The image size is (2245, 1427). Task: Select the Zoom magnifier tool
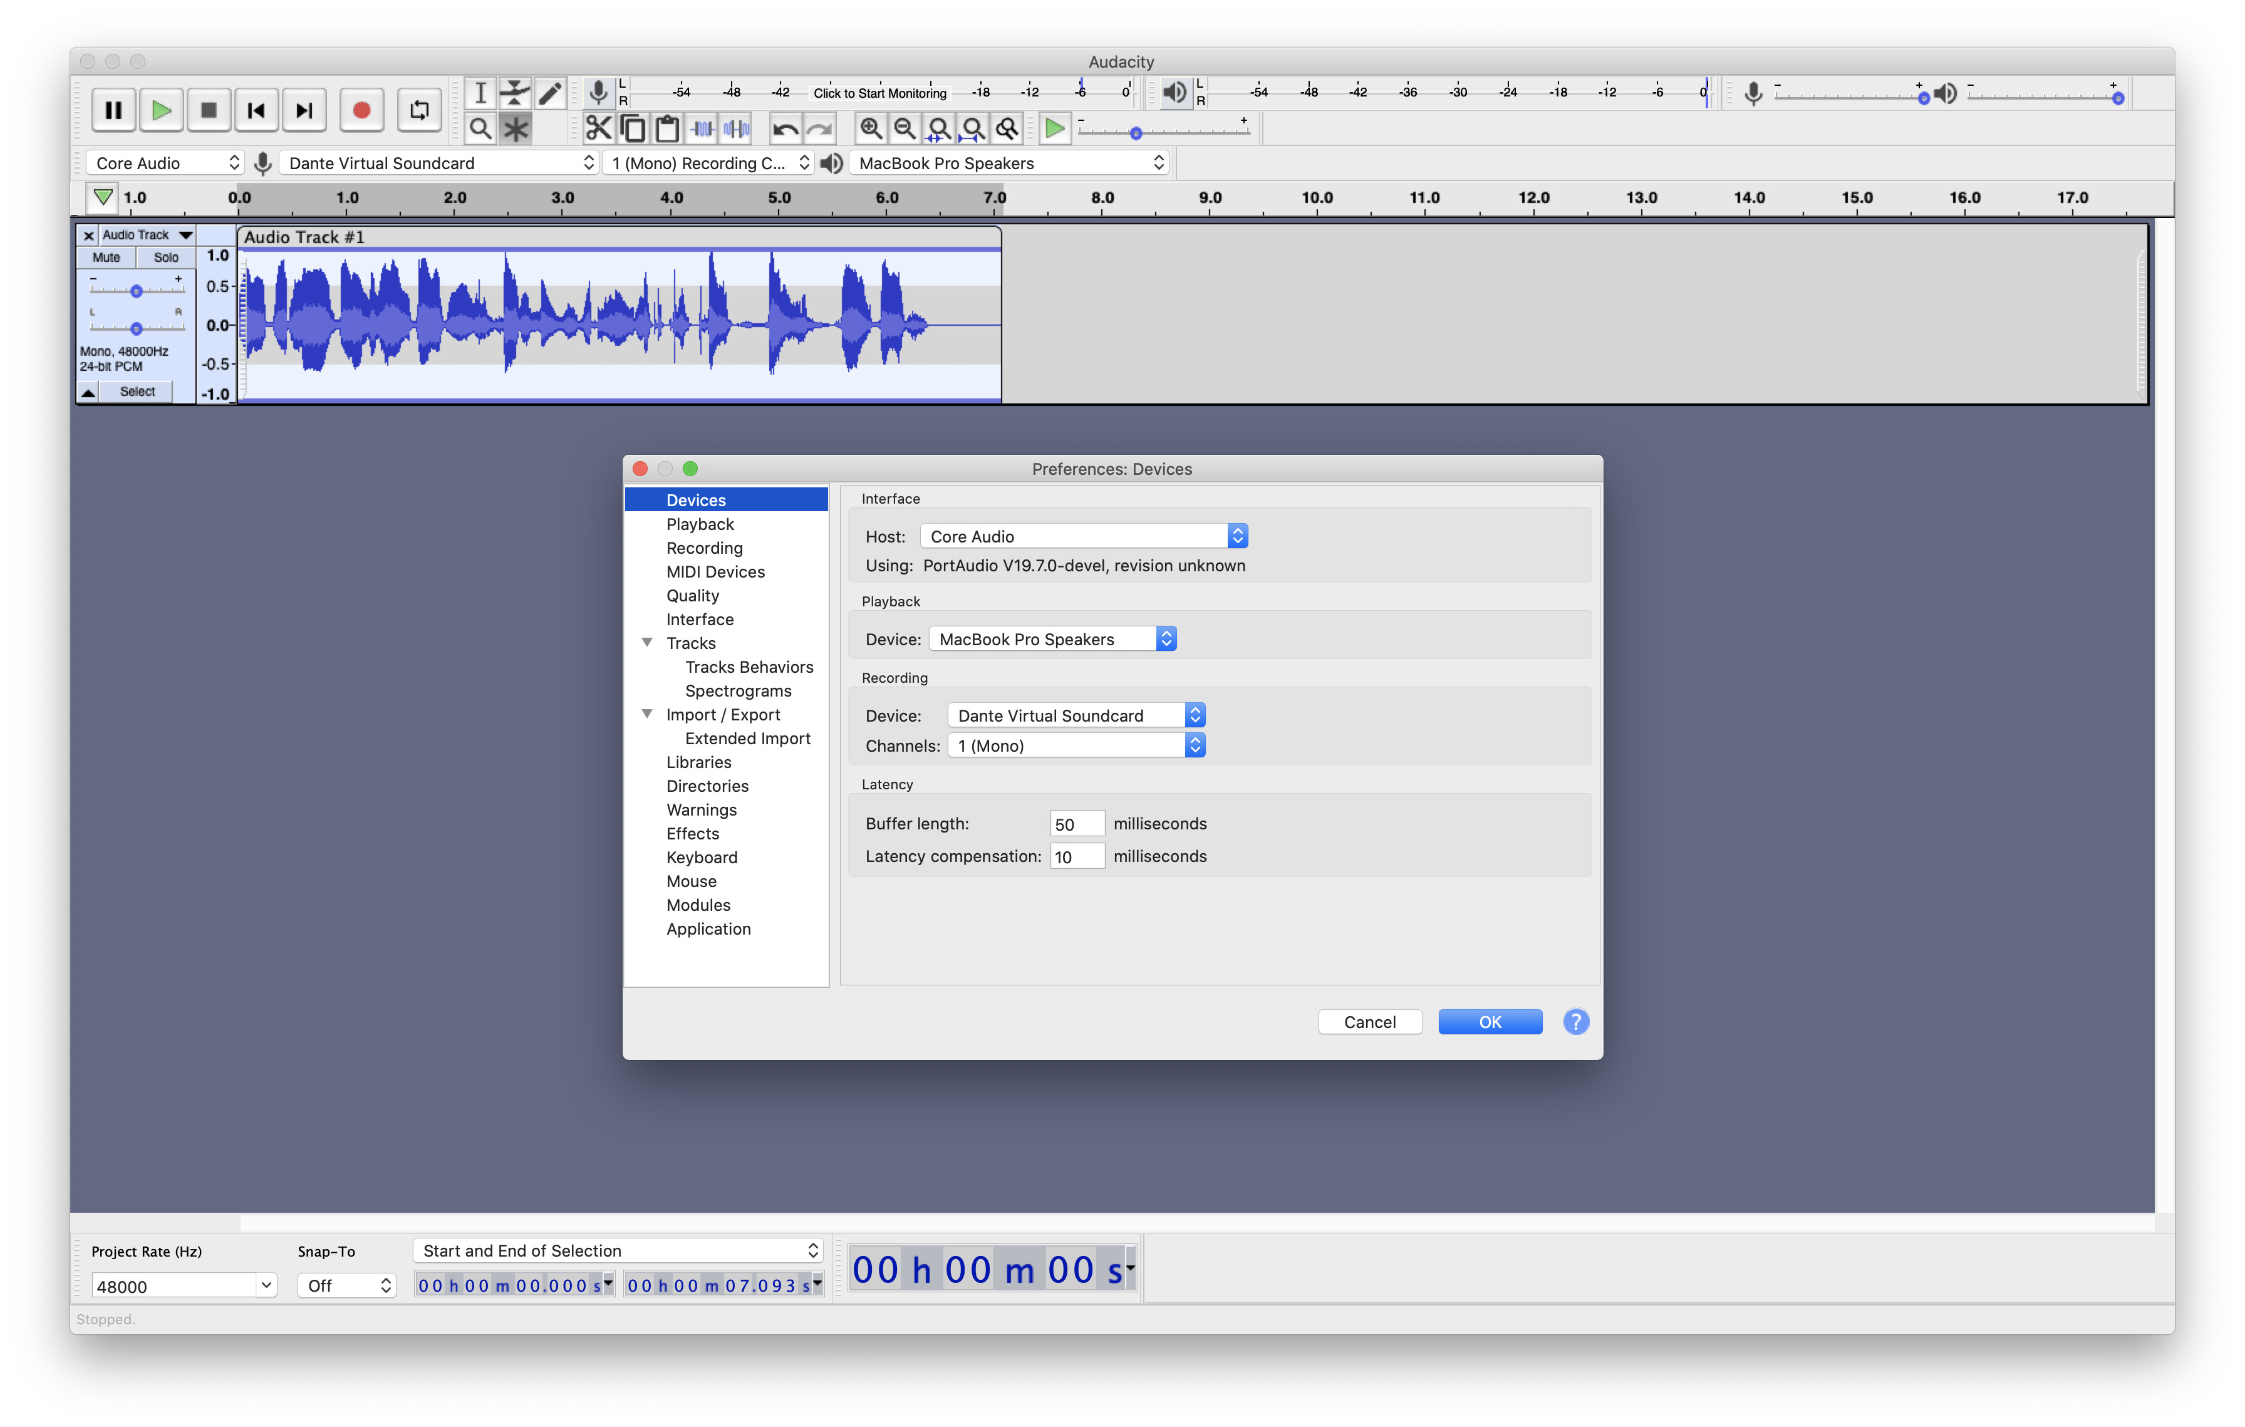[x=480, y=128]
